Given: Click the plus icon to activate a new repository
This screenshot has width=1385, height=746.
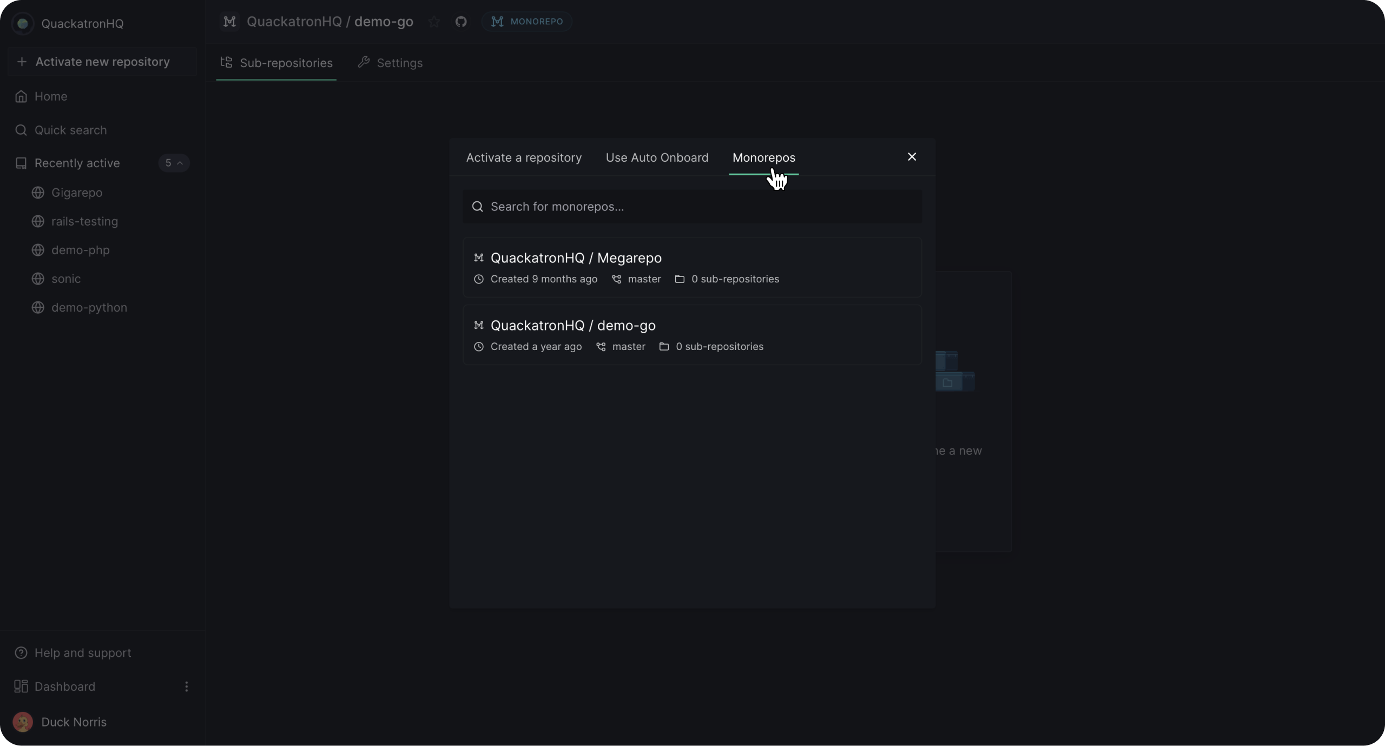Looking at the screenshot, I should 22,62.
